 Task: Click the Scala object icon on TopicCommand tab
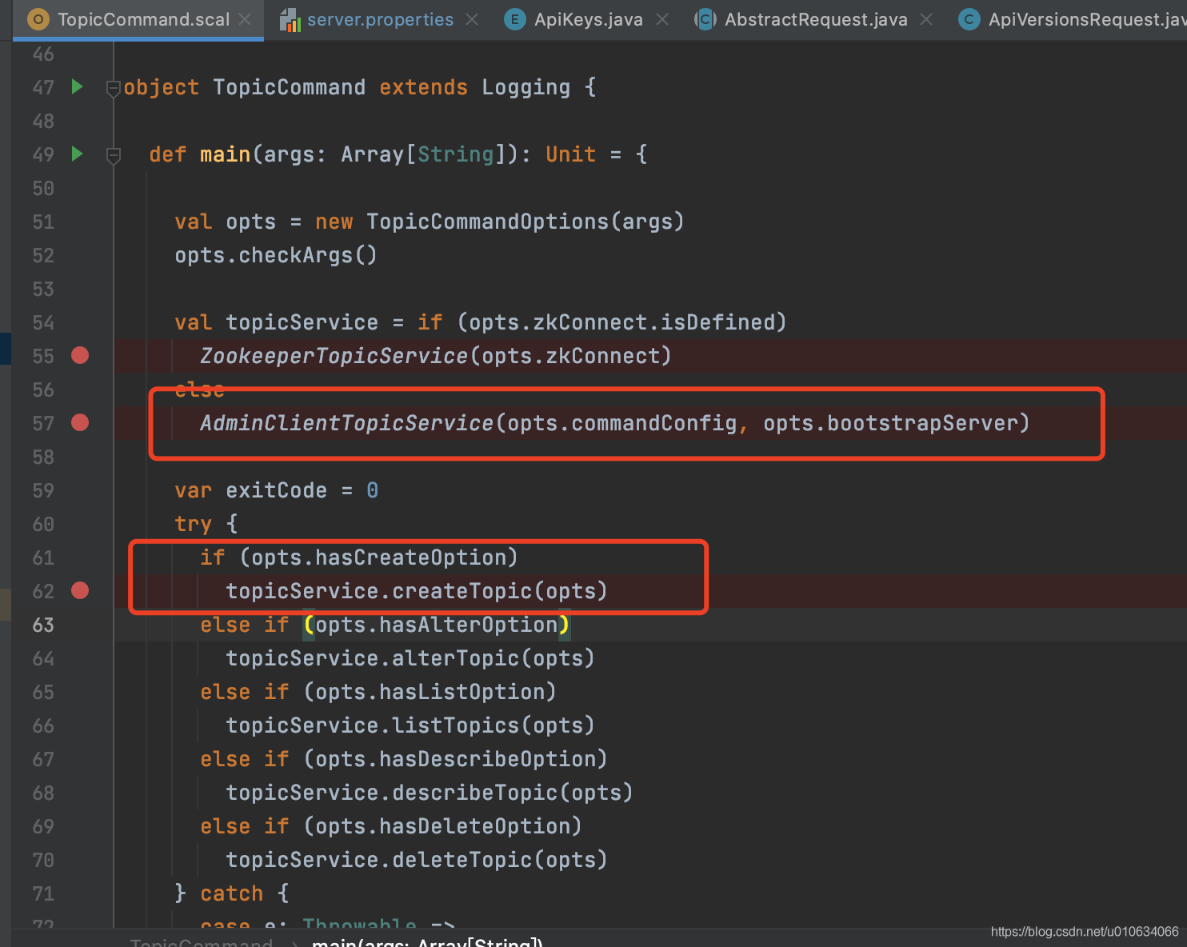38,19
